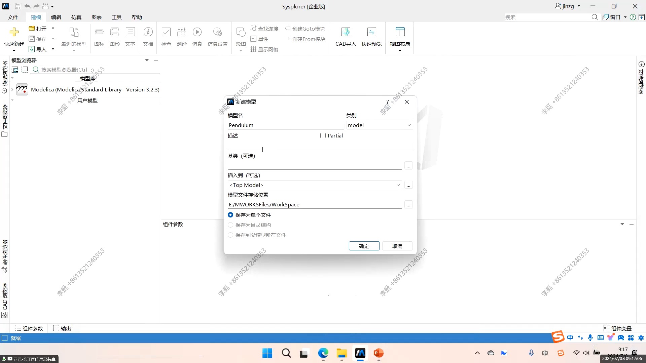Open 属性 properties item

click(x=259, y=39)
